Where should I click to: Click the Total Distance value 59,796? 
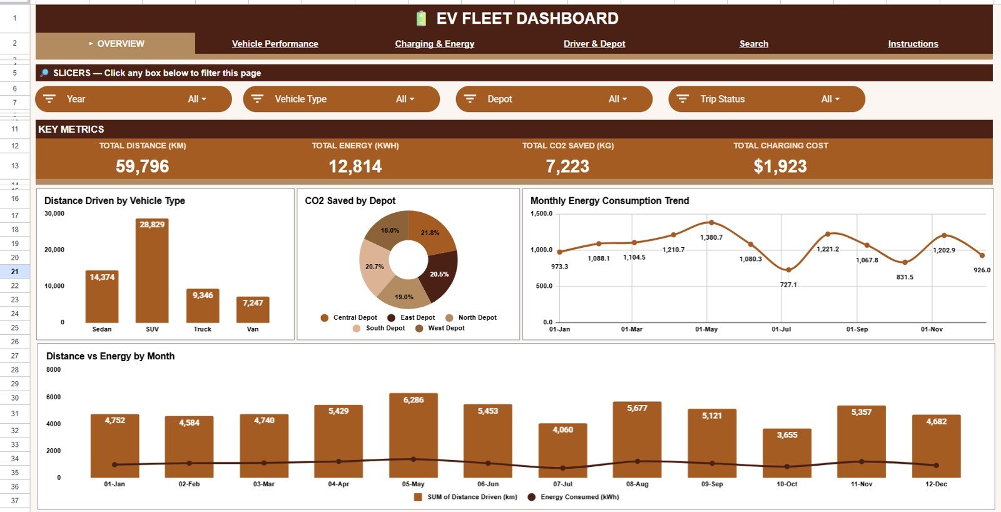tap(143, 166)
